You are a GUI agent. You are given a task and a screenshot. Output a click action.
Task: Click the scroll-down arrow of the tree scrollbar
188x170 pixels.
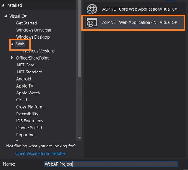click(79, 137)
